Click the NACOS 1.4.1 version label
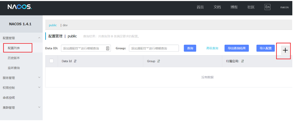Image resolution: width=298 pixels, height=122 pixels. pyautogui.click(x=20, y=24)
